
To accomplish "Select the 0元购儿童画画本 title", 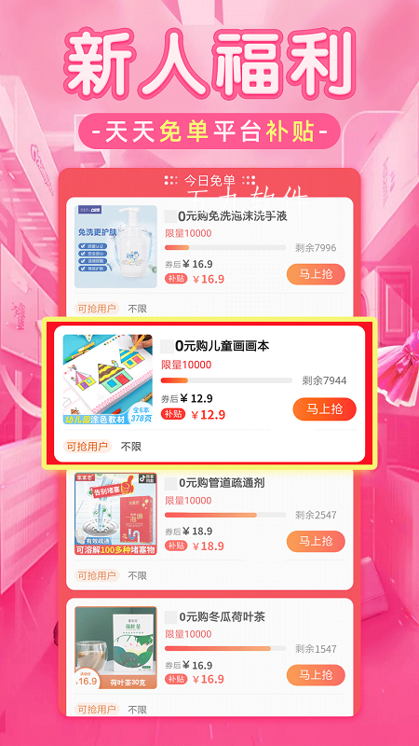I will point(223,346).
